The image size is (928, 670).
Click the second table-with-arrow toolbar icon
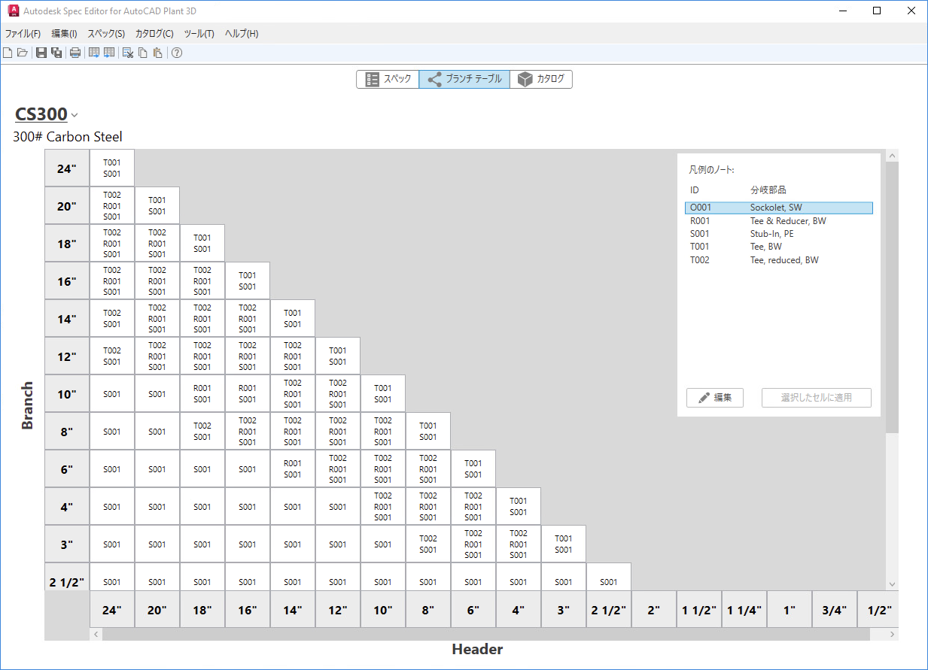coord(109,53)
